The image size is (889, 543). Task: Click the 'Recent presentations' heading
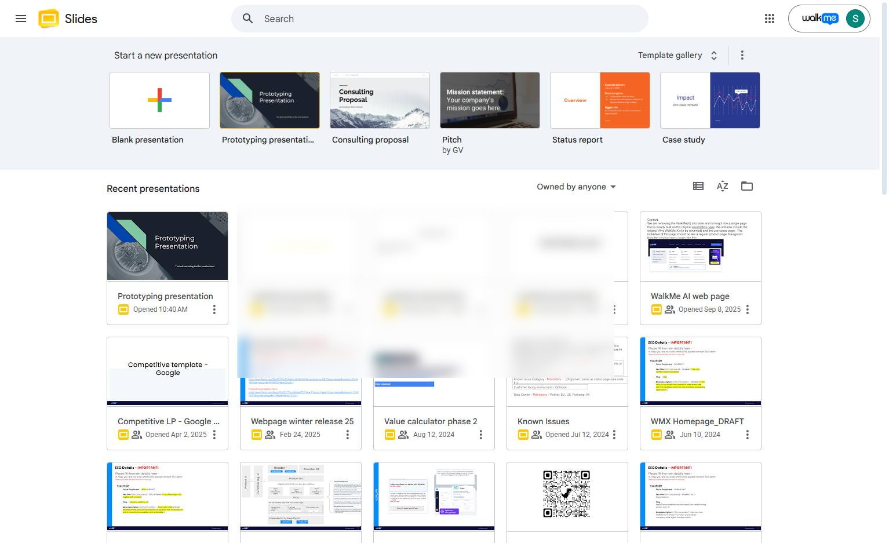coord(153,188)
